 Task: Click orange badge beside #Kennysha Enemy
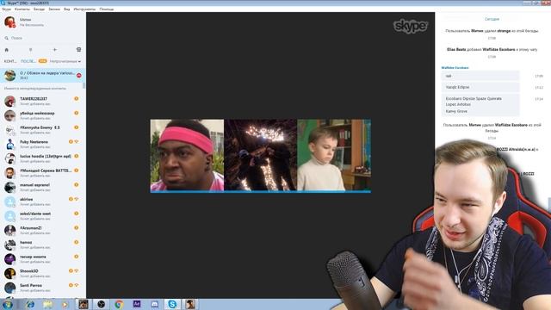(x=77, y=127)
